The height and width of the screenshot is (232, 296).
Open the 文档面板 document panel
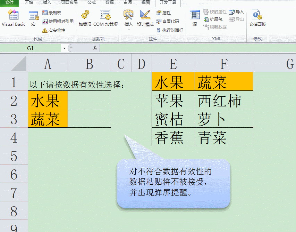pos(257,18)
